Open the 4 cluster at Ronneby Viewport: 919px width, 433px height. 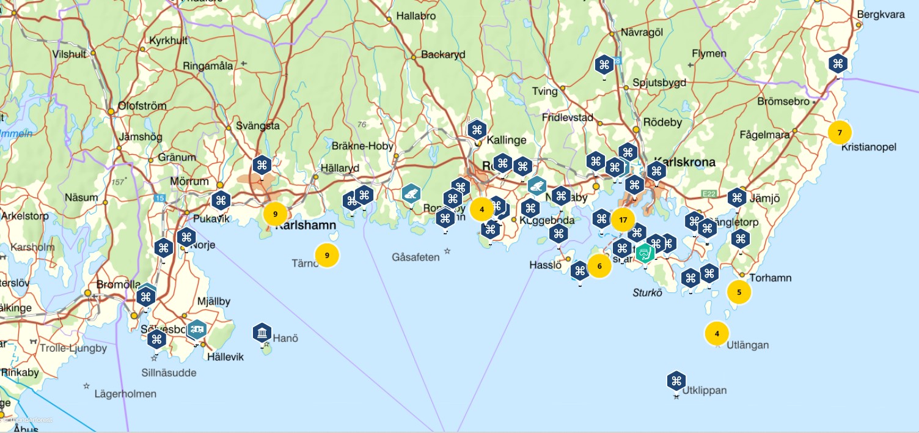coord(481,209)
